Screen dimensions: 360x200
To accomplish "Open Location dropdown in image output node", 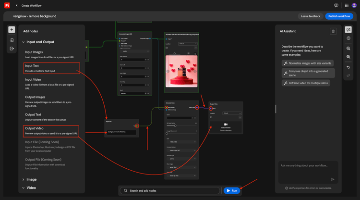I will point(188,44).
